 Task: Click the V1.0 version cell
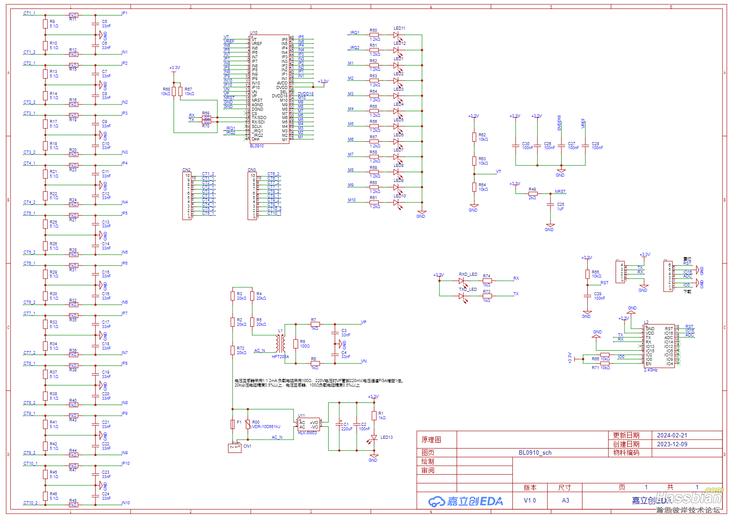click(x=530, y=501)
